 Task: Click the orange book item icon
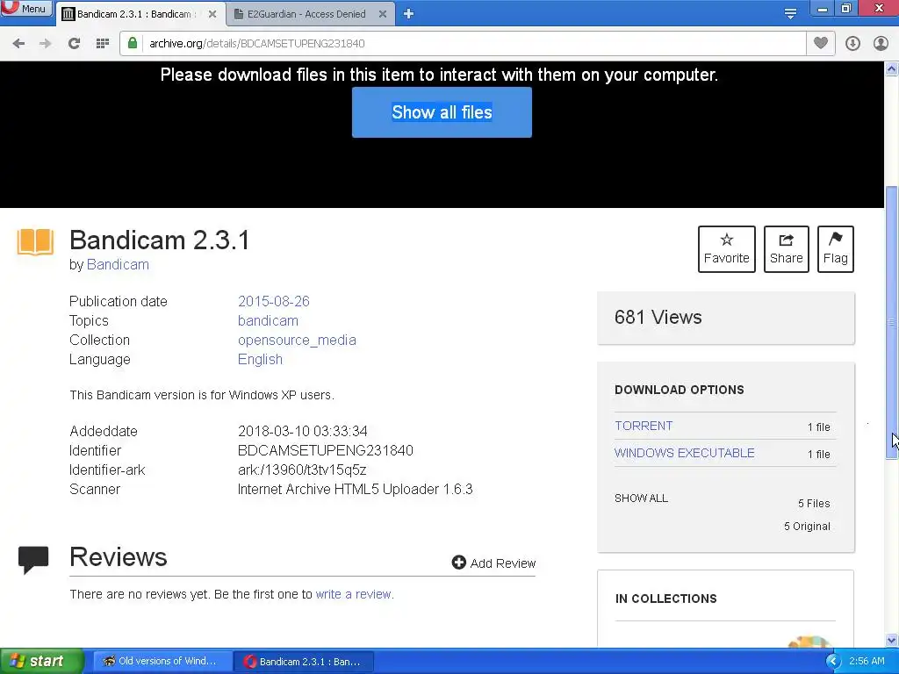(35, 241)
